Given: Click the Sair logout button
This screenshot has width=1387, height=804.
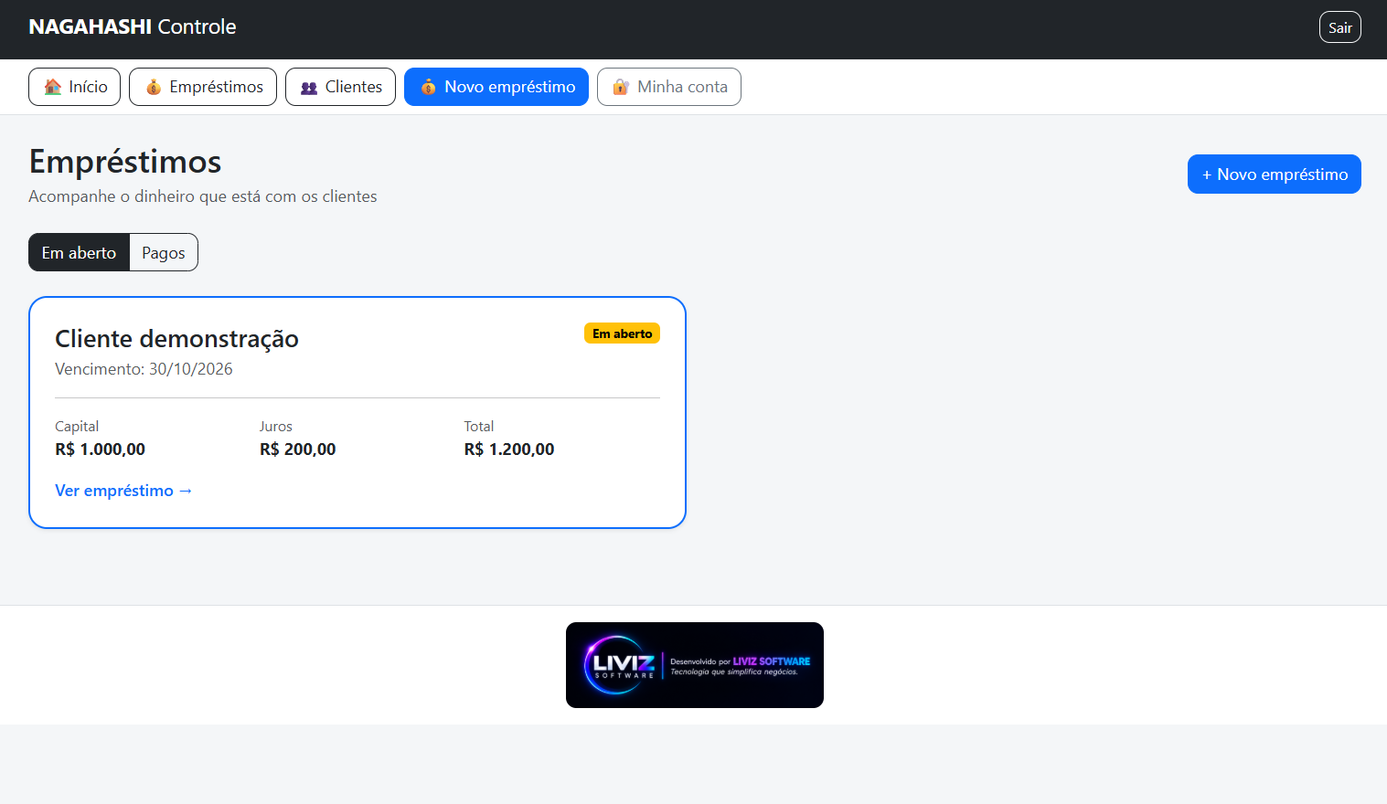Looking at the screenshot, I should [x=1340, y=27].
